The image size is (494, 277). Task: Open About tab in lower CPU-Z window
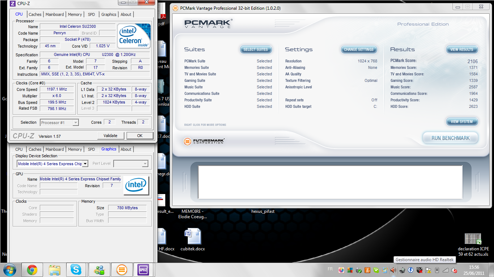126,149
